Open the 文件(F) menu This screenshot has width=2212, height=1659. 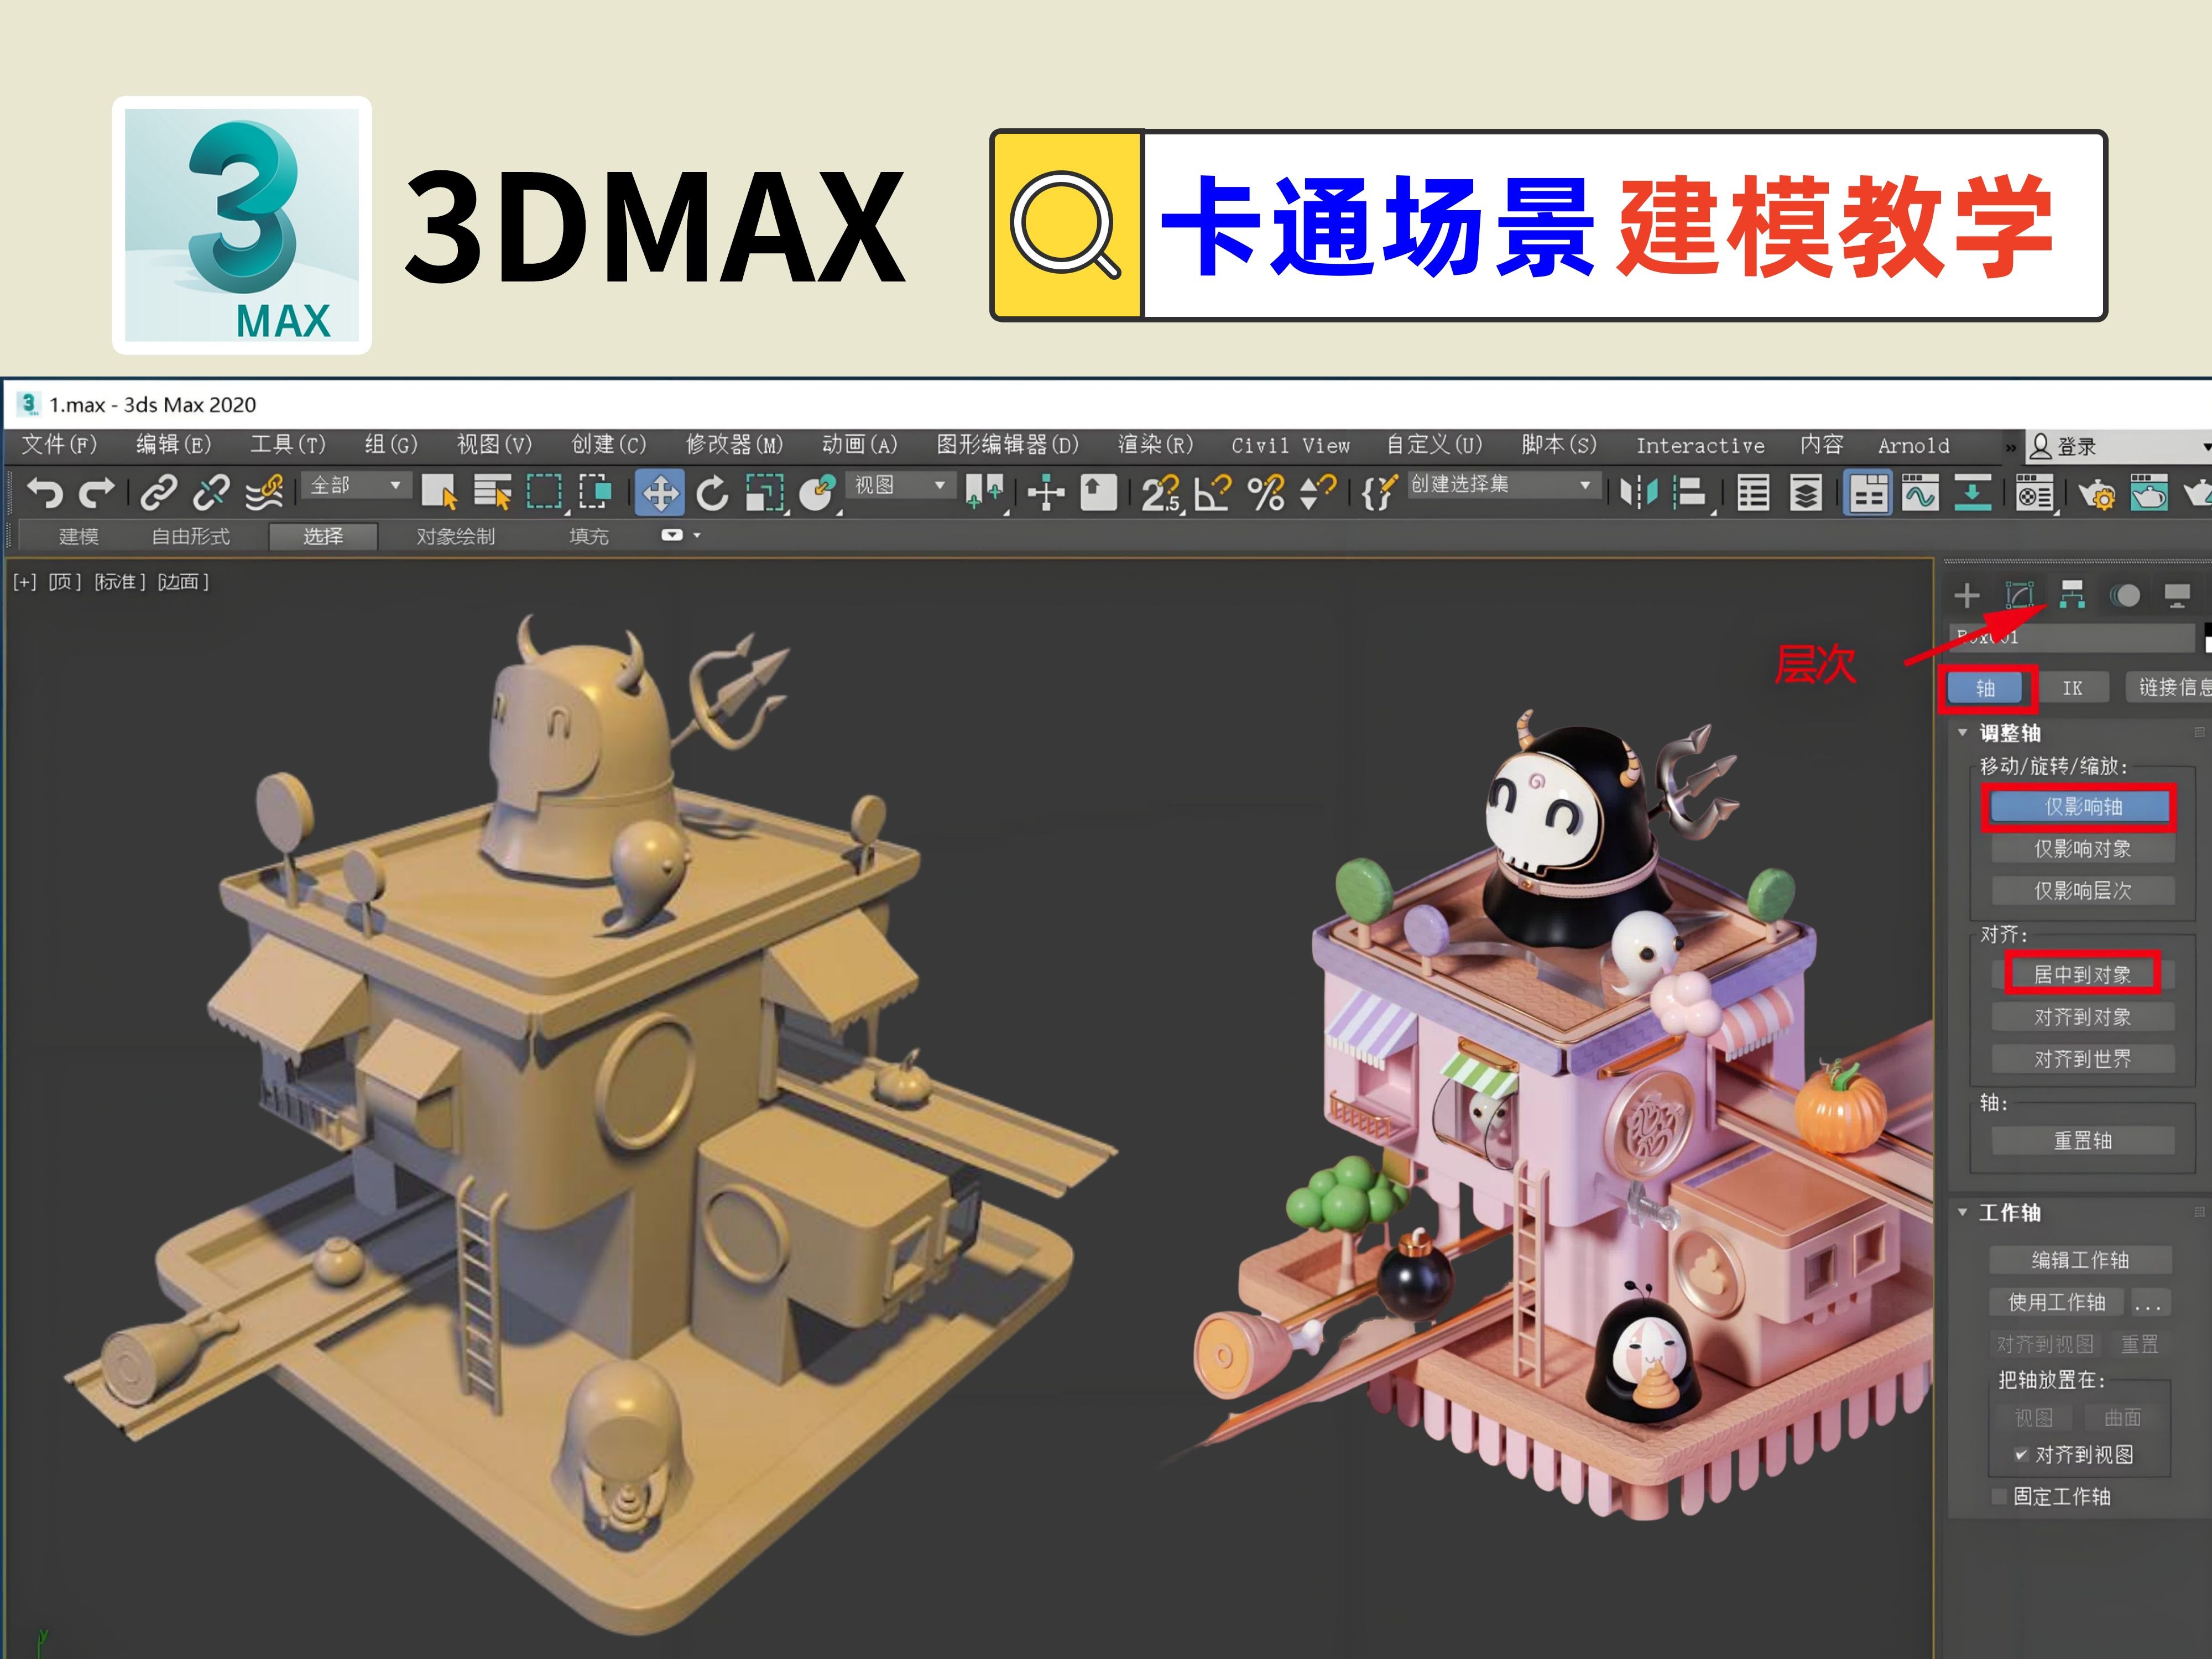(x=60, y=445)
